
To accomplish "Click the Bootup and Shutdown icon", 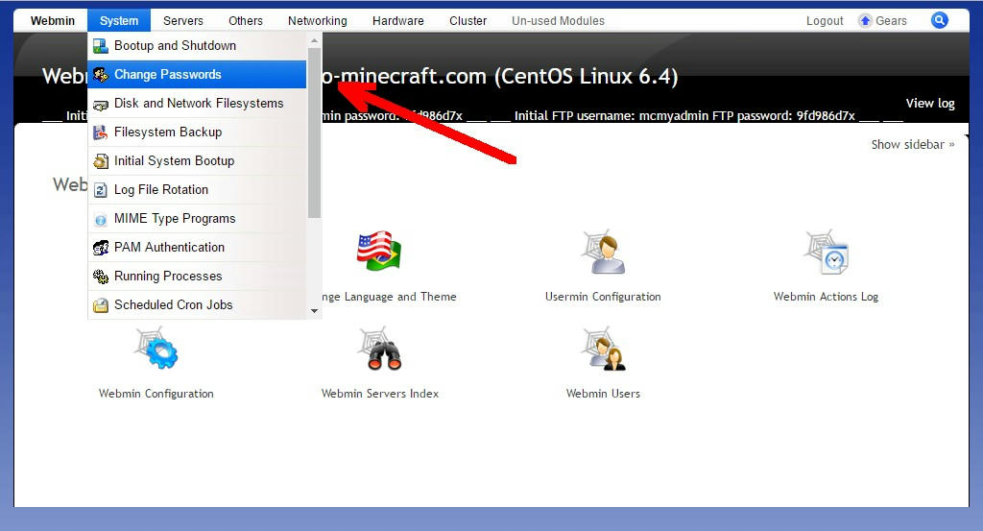I will 100,46.
